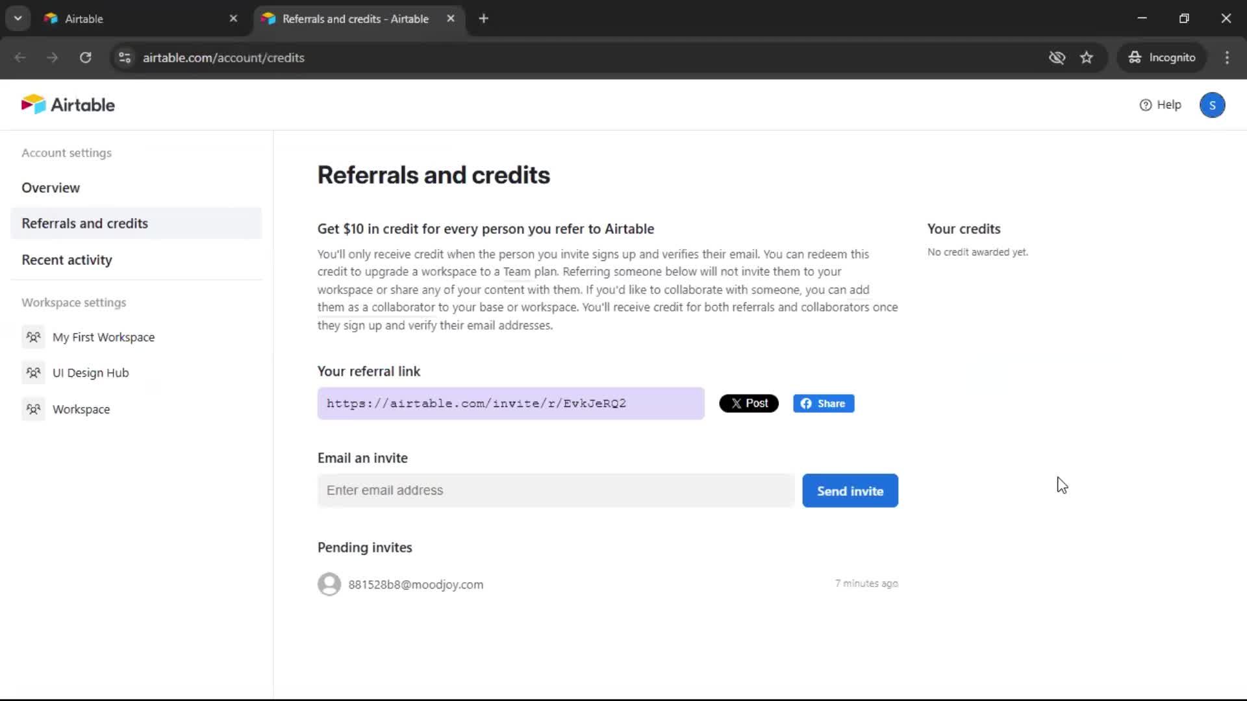This screenshot has width=1247, height=701.
Task: Click the No credit awarded yet text
Action: (977, 252)
